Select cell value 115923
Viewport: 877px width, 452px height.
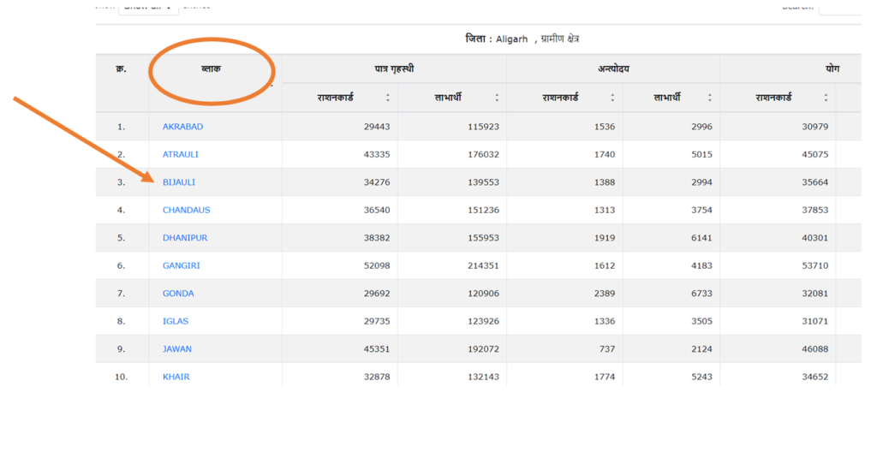(483, 127)
